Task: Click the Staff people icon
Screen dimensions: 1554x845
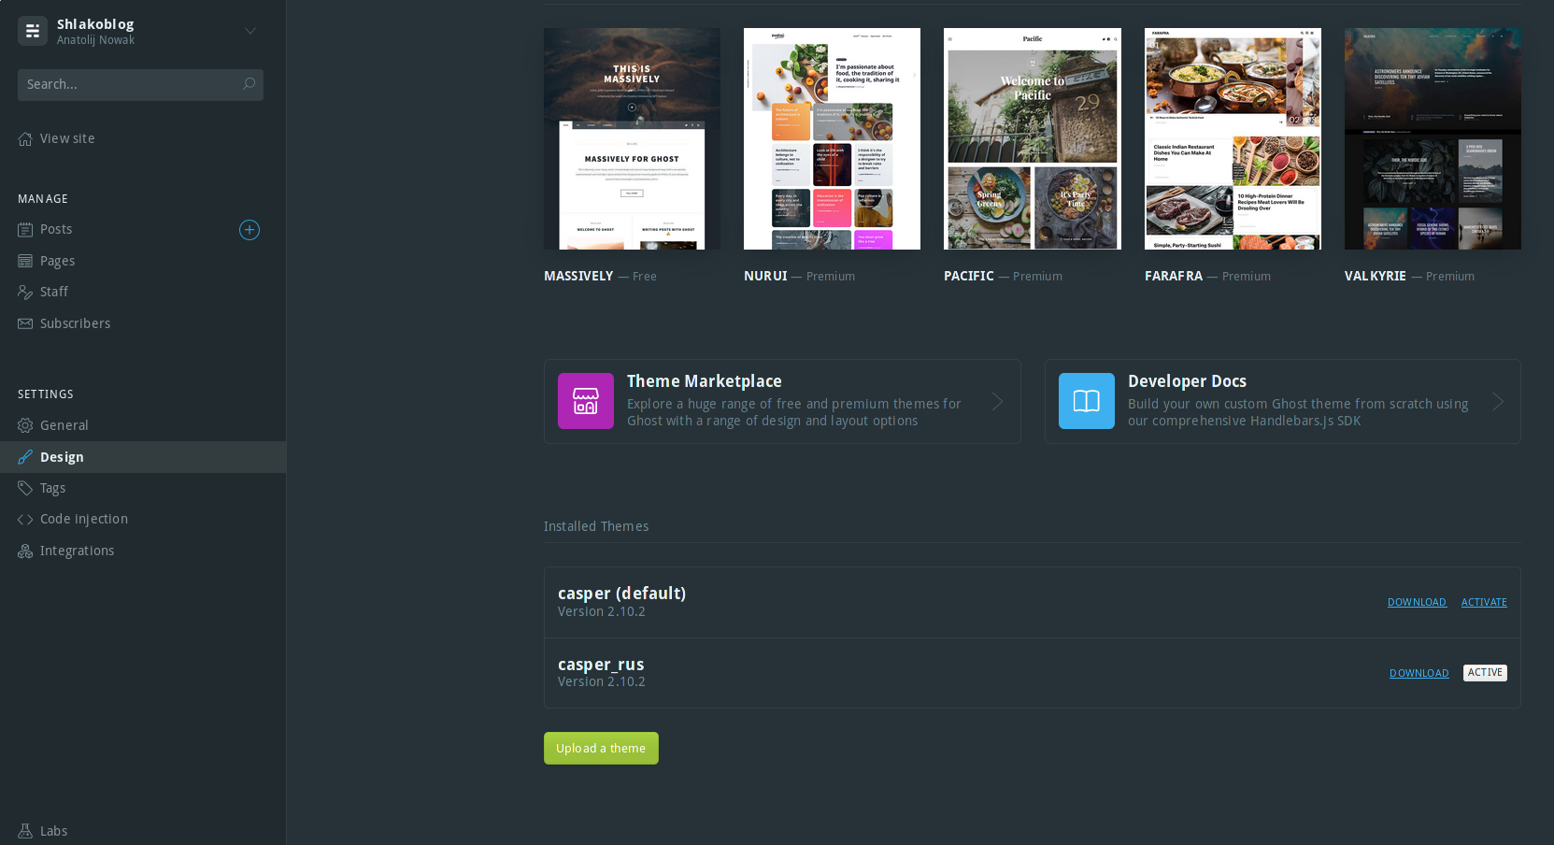Action: coord(25,292)
